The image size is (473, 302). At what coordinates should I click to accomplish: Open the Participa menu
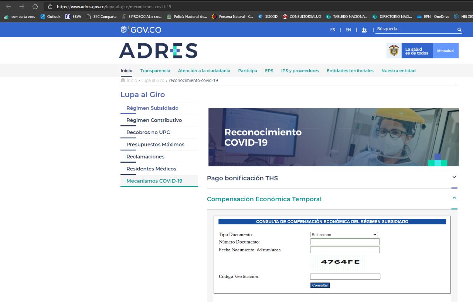[248, 71]
